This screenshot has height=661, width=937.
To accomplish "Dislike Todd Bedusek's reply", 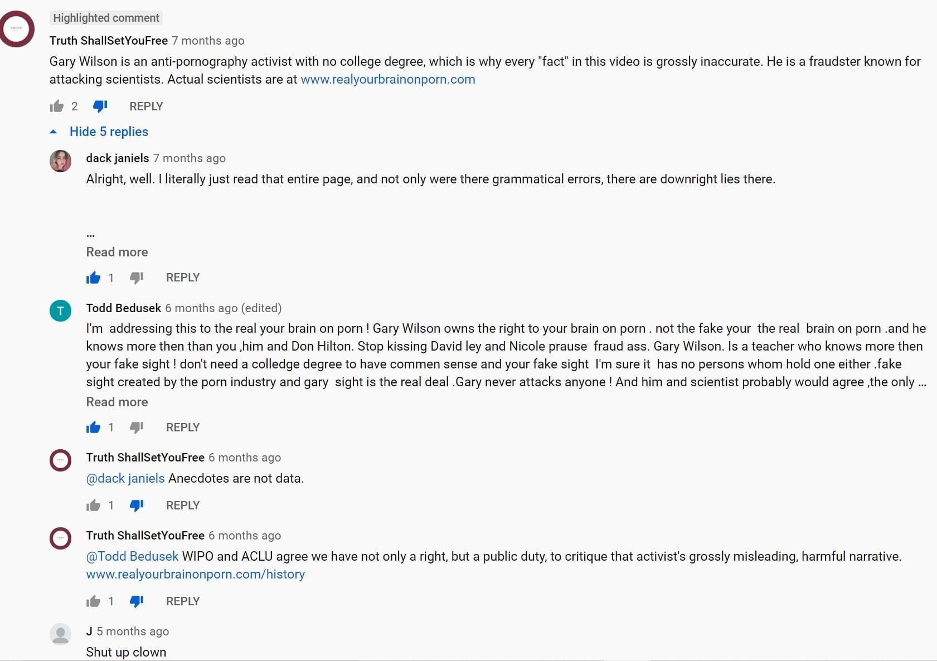I will point(137,427).
